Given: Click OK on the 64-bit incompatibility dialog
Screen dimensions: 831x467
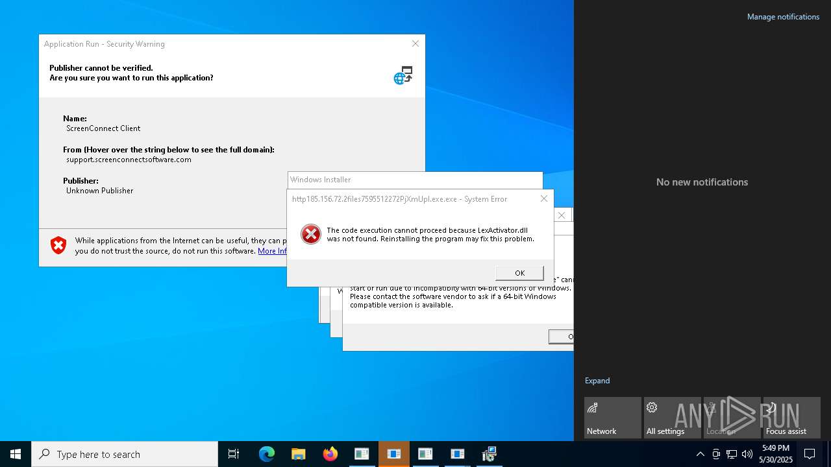Looking at the screenshot, I should [x=561, y=337].
